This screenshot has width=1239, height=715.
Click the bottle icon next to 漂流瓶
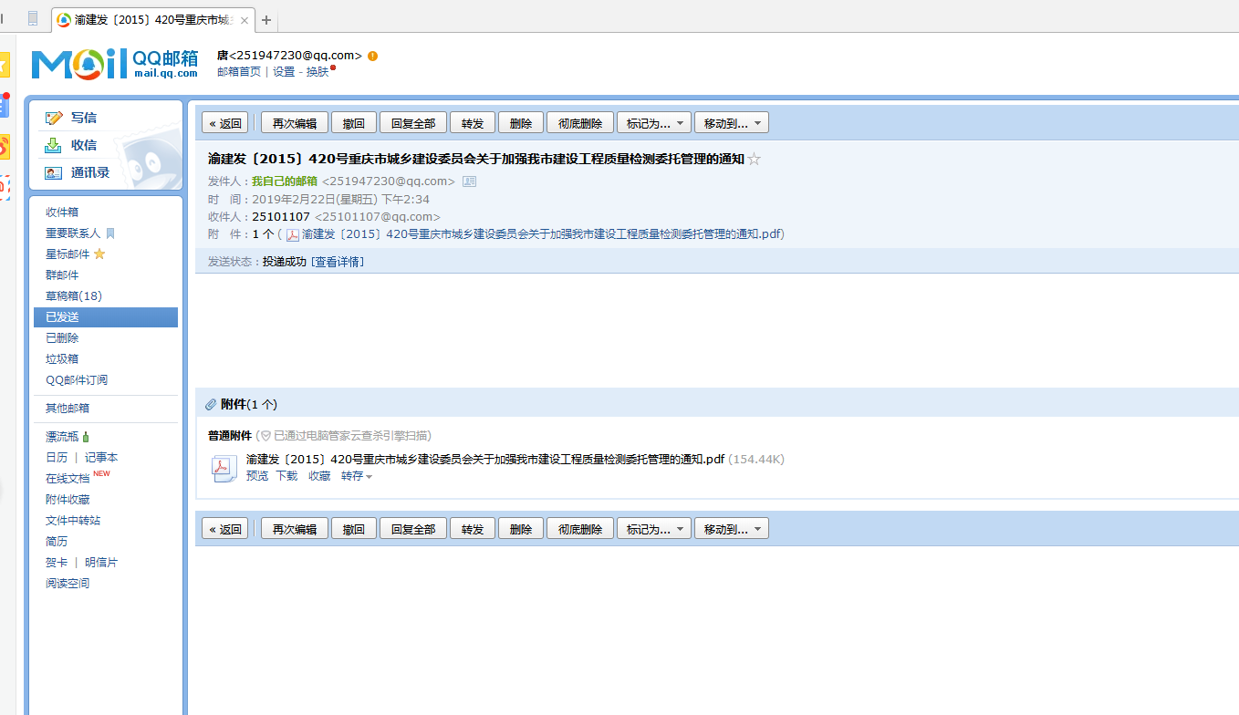86,437
